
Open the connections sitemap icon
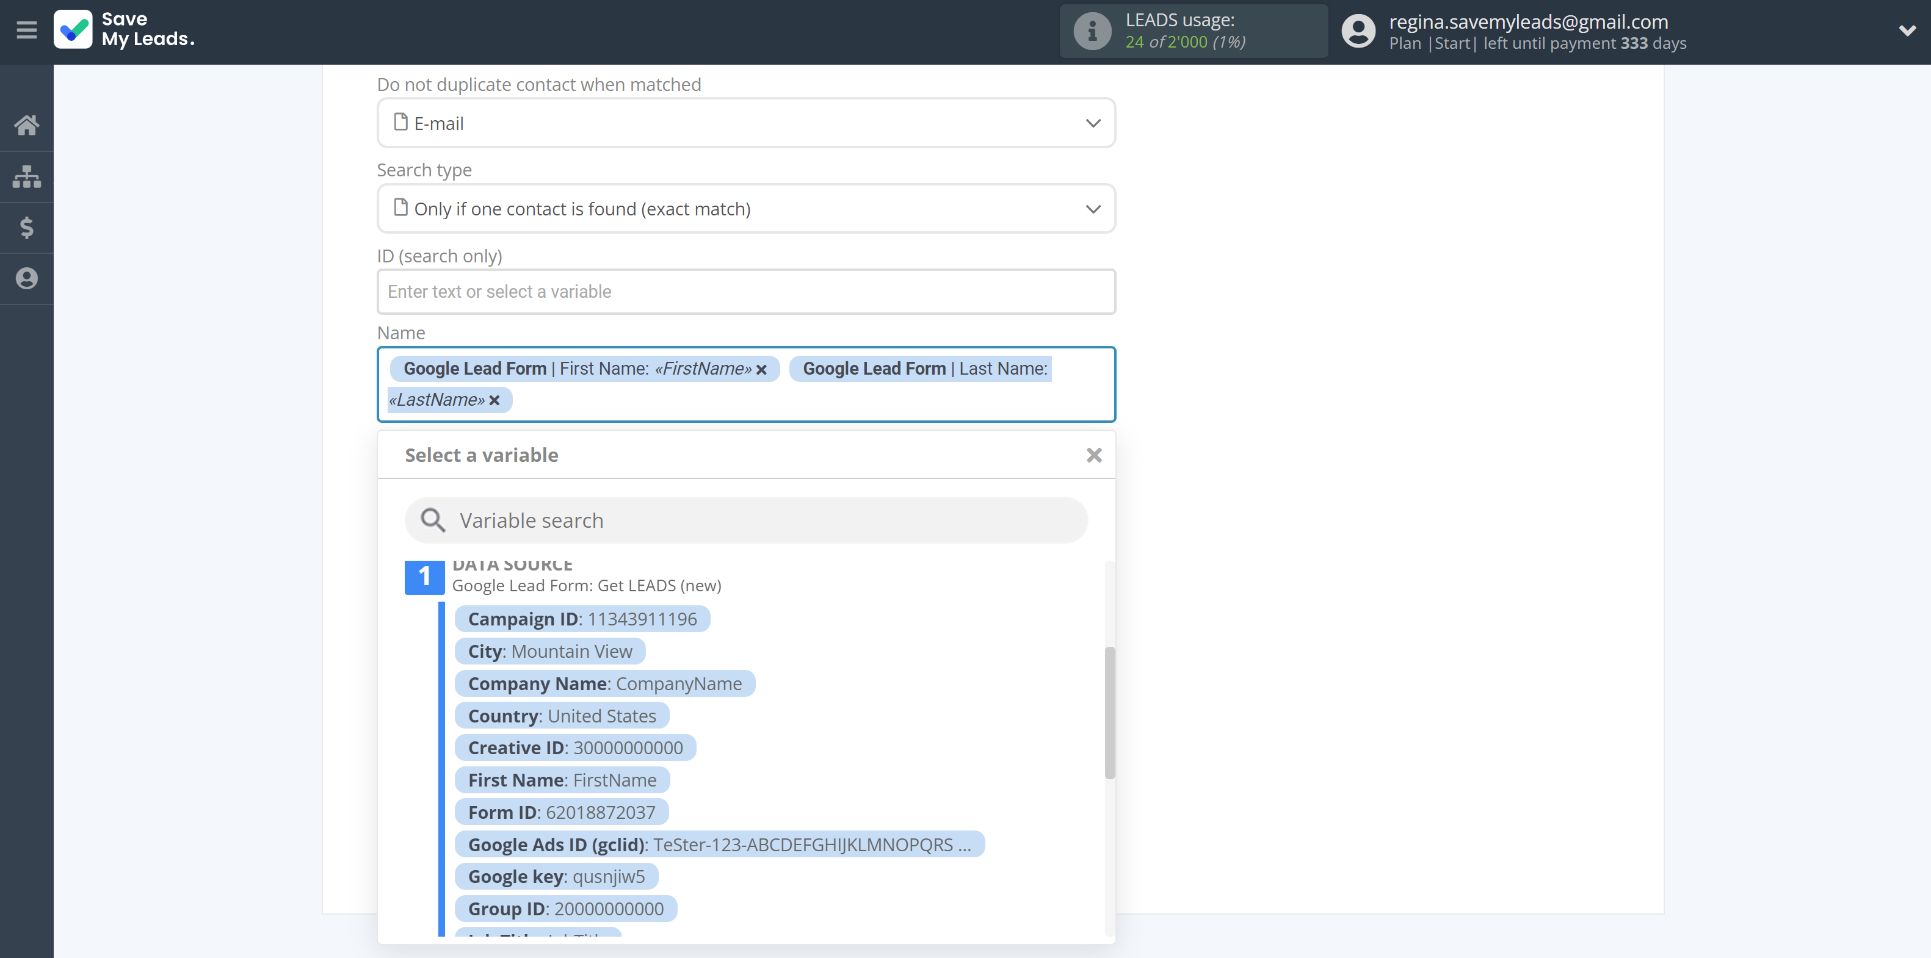(x=26, y=176)
